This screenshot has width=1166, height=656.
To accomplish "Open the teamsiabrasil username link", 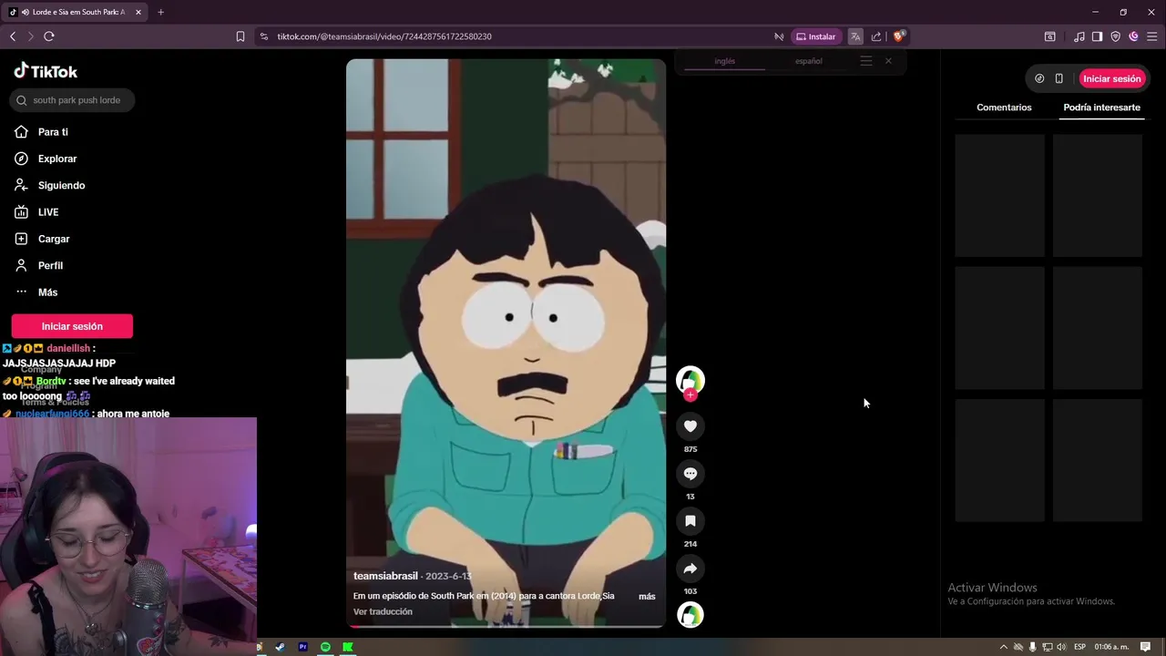I will click(x=385, y=576).
